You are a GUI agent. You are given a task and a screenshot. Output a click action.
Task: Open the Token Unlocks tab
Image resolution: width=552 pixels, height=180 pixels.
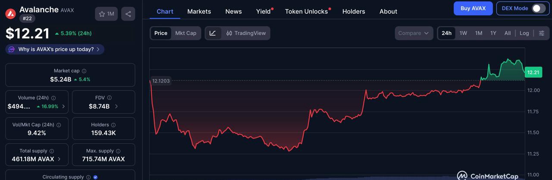click(x=307, y=12)
